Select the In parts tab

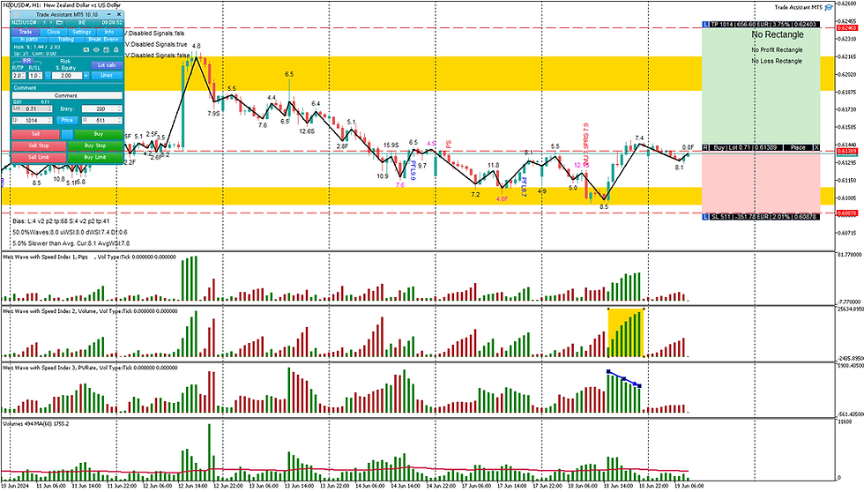point(29,39)
